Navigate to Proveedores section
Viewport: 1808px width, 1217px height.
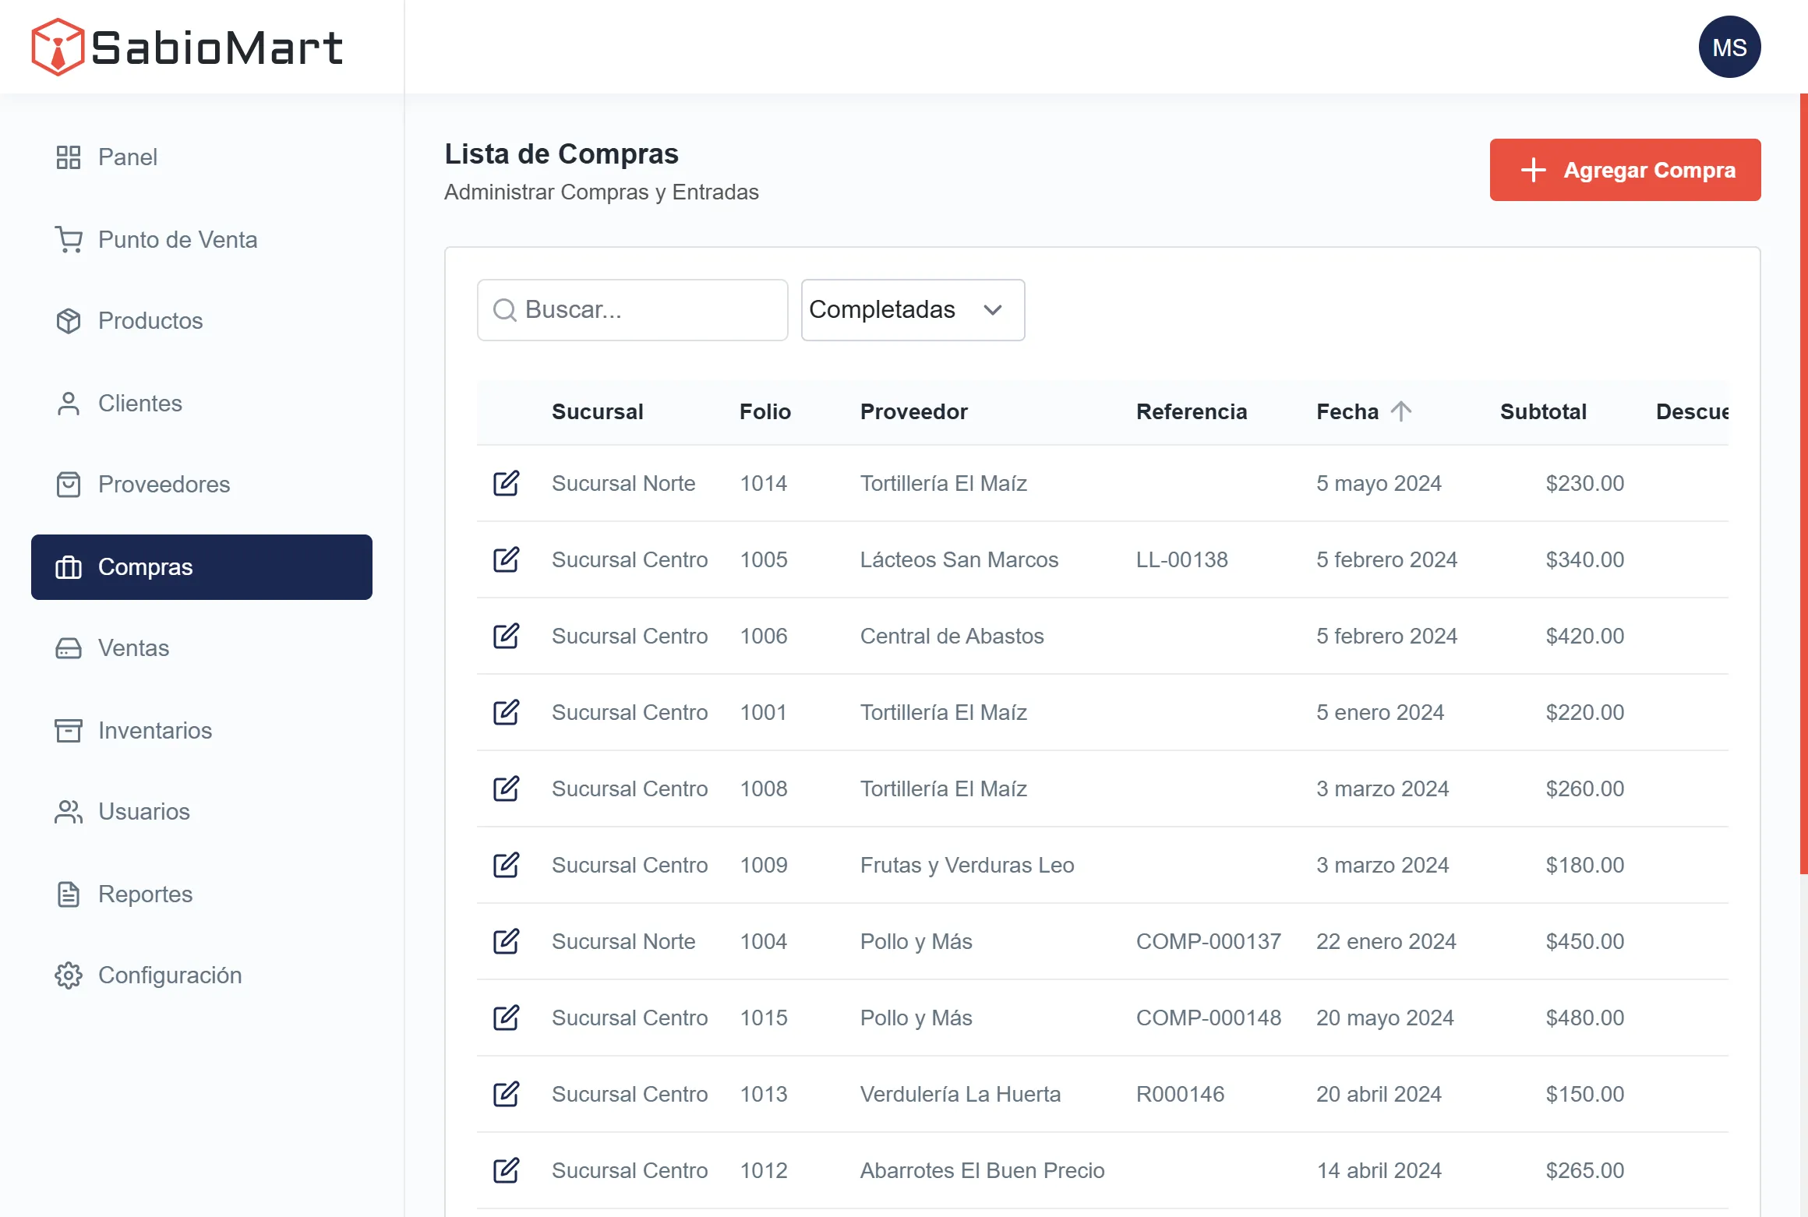coord(164,485)
